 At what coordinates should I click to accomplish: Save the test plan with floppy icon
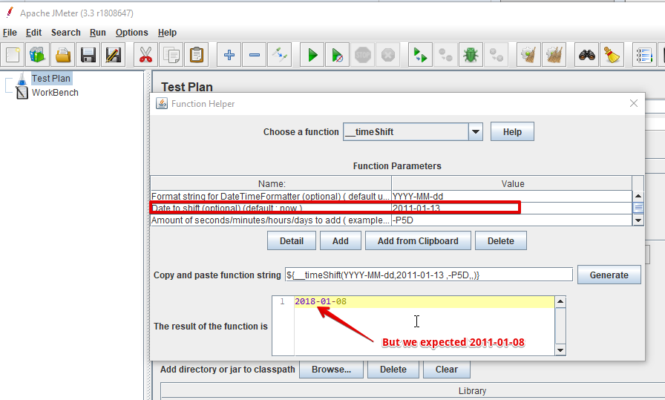[88, 55]
